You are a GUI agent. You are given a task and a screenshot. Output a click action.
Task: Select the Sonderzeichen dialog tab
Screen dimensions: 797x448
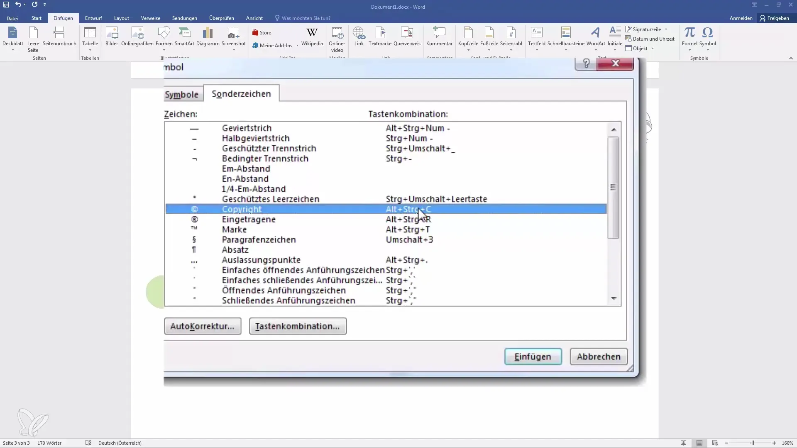point(242,94)
